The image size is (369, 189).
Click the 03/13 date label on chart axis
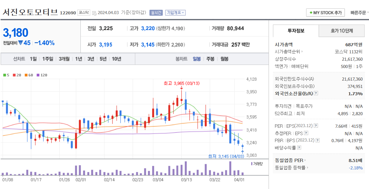coord(187,180)
